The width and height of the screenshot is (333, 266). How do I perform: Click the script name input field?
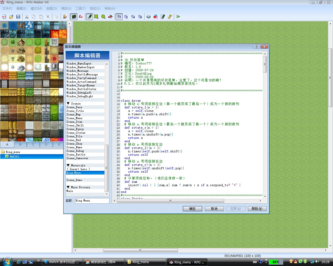point(92,201)
